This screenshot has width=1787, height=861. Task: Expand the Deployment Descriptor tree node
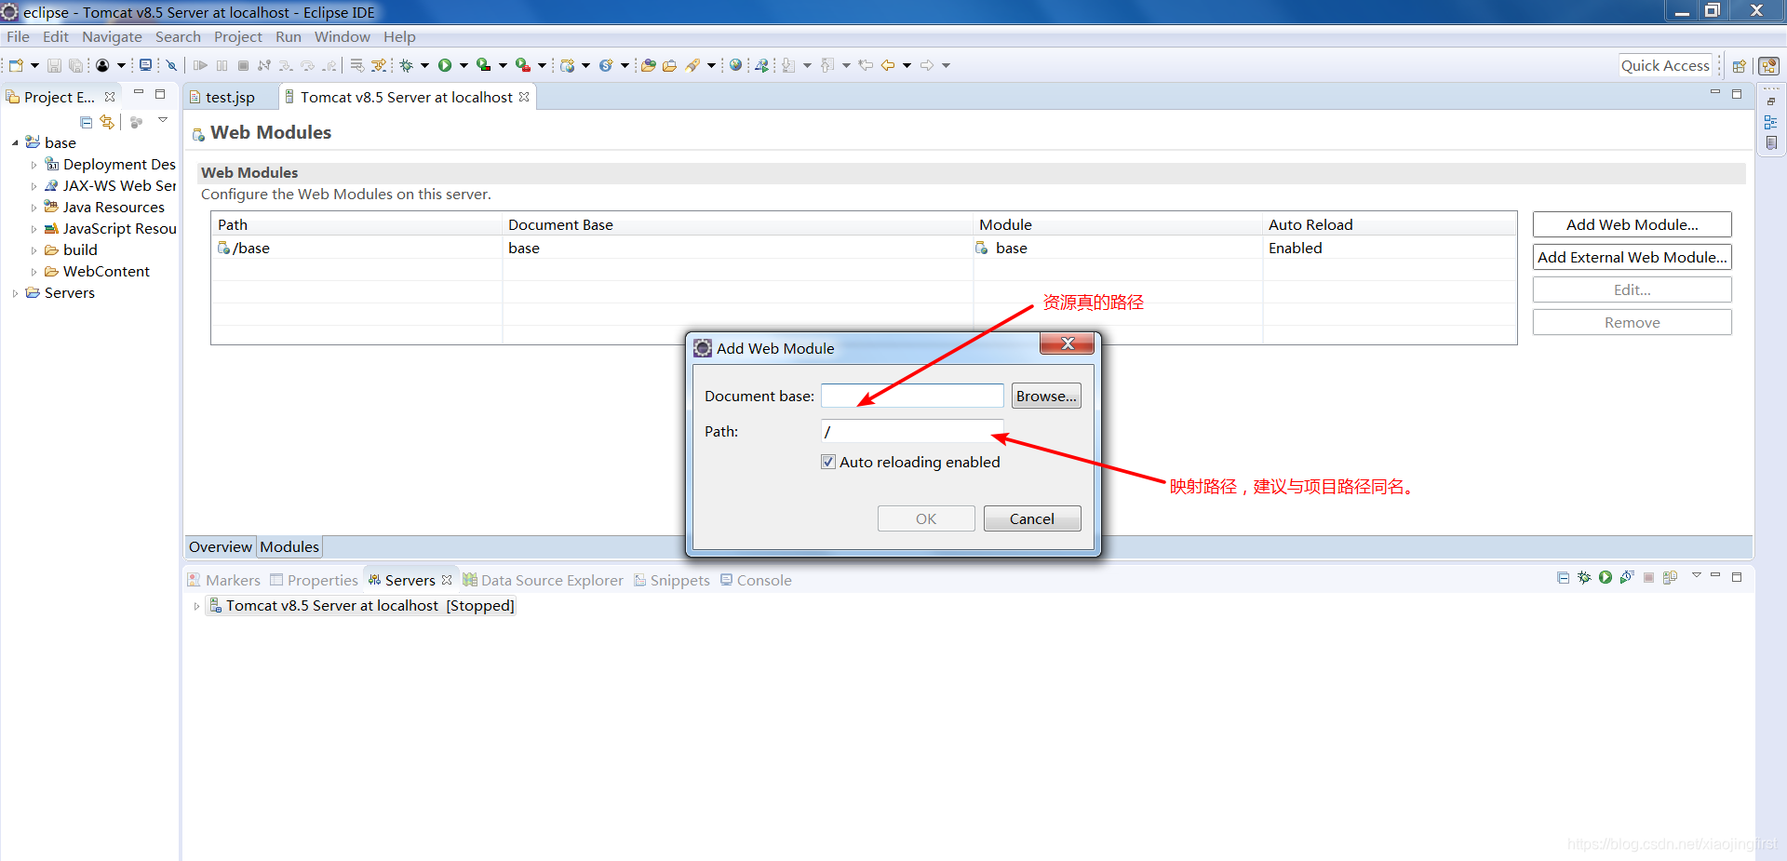pos(34,165)
